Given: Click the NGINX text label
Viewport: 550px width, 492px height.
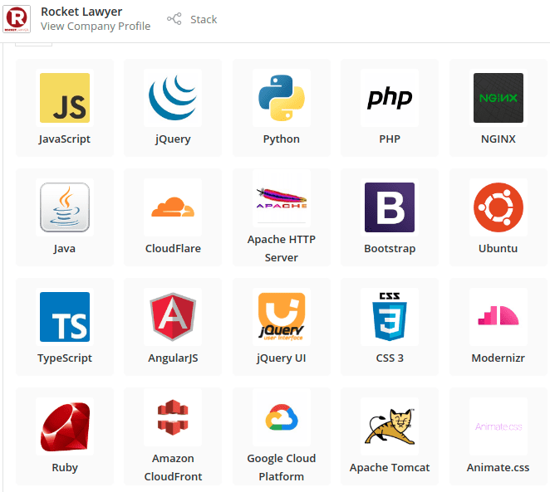Looking at the screenshot, I should pos(498,139).
